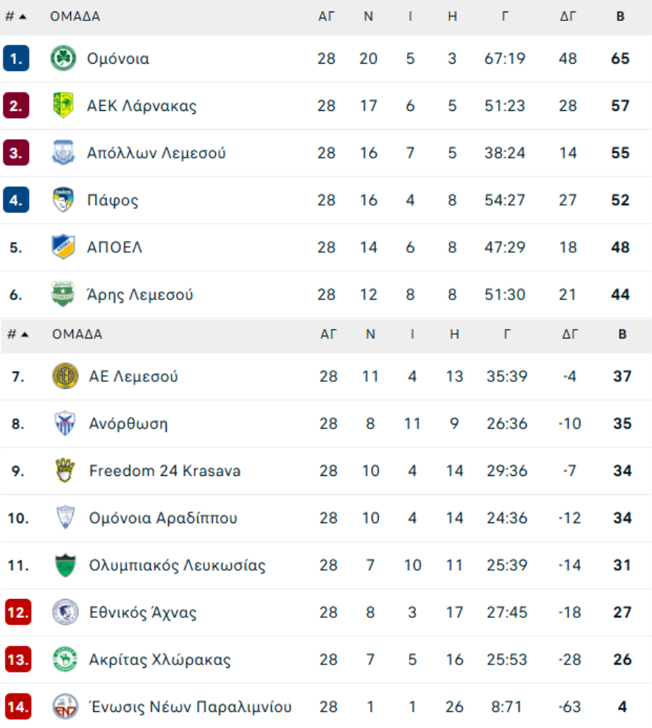Sort top table by ΟΜΑΔΑ column
652x728 pixels.
tap(75, 17)
